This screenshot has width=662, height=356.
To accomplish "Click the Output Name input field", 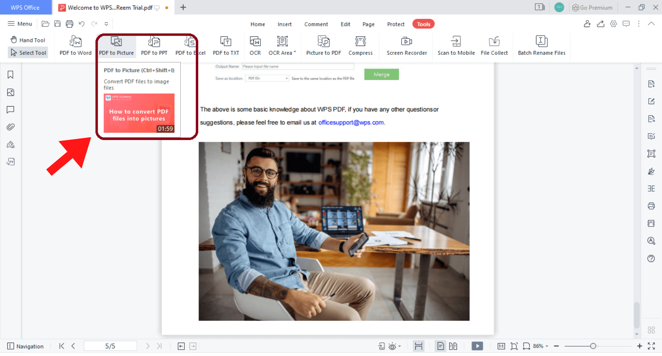I will pyautogui.click(x=298, y=67).
